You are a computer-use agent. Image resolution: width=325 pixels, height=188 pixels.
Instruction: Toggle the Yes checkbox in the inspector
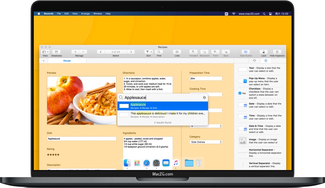(240, 93)
